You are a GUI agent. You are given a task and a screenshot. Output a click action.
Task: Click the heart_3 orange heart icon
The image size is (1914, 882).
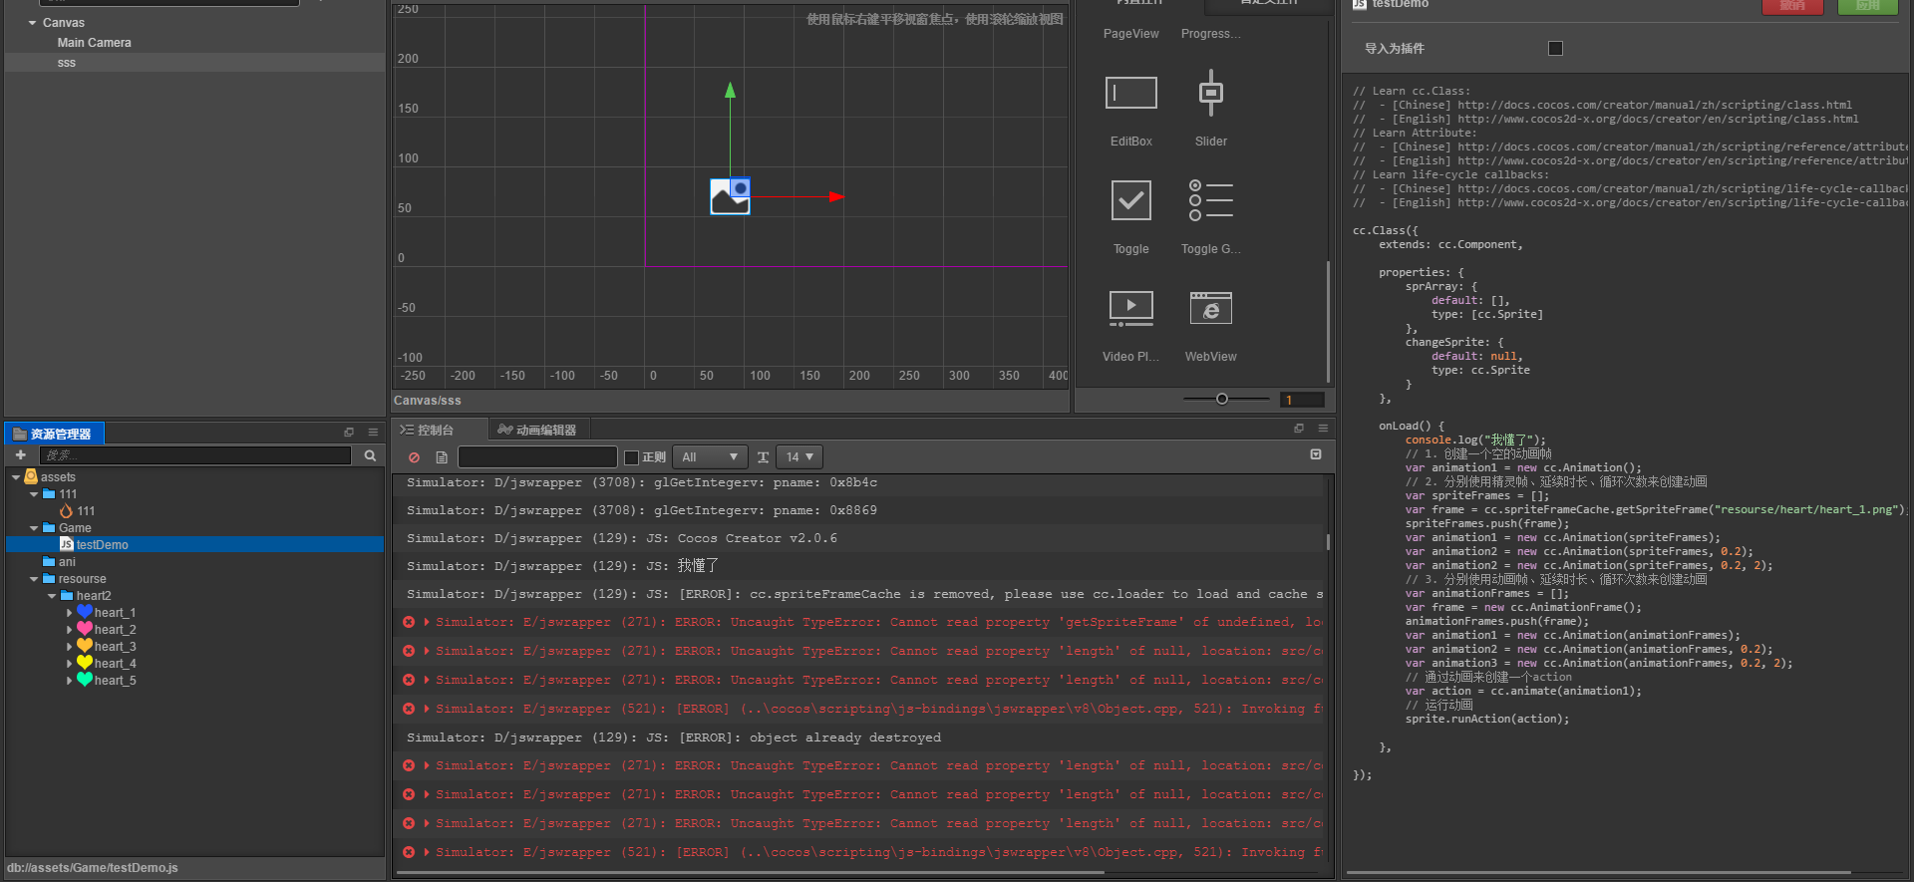click(x=85, y=646)
